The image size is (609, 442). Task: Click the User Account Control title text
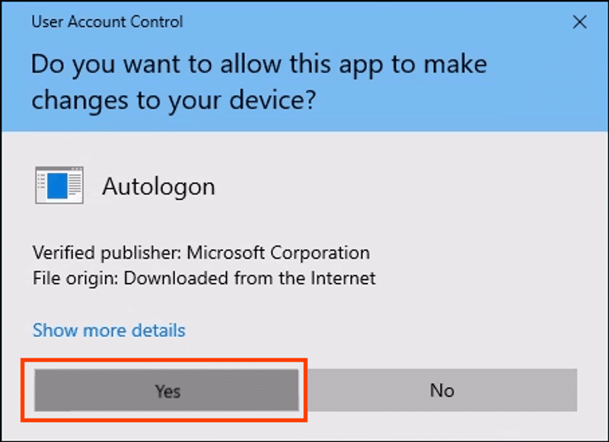click(x=107, y=22)
